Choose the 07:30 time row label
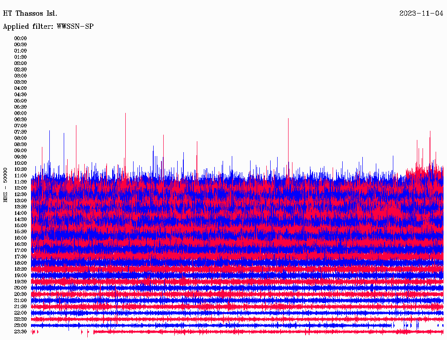The height and width of the screenshot is (340, 447). pyautogui.click(x=21, y=132)
